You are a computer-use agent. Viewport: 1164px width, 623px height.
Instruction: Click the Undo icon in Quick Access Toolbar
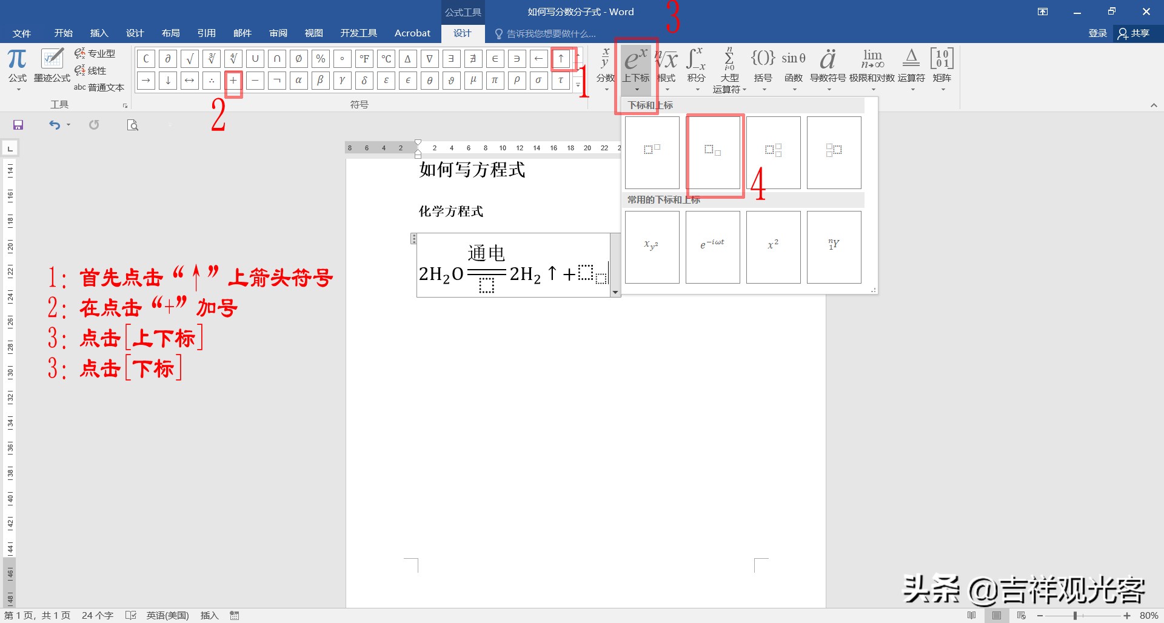pyautogui.click(x=55, y=124)
